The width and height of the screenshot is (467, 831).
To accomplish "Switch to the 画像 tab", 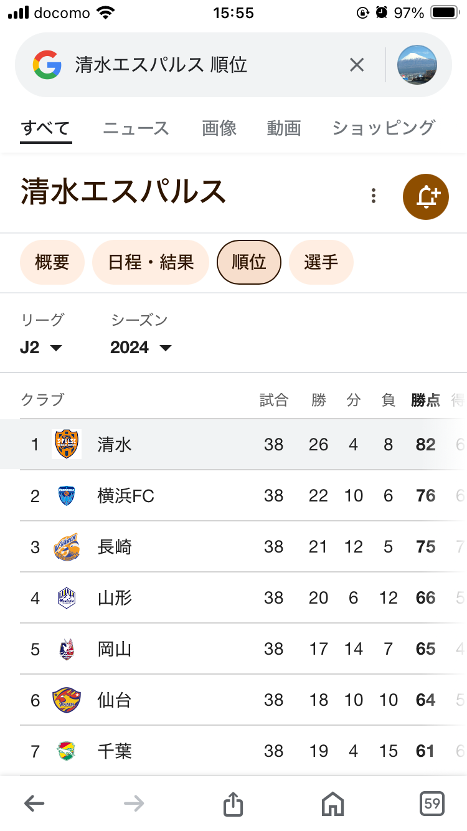I will click(219, 128).
